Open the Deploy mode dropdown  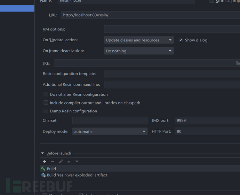pos(110,132)
